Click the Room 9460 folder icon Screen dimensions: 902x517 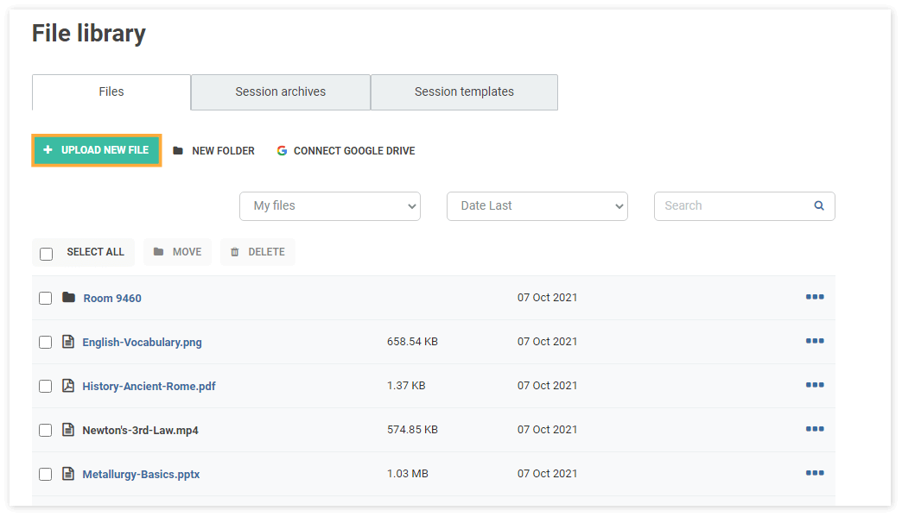[68, 297]
